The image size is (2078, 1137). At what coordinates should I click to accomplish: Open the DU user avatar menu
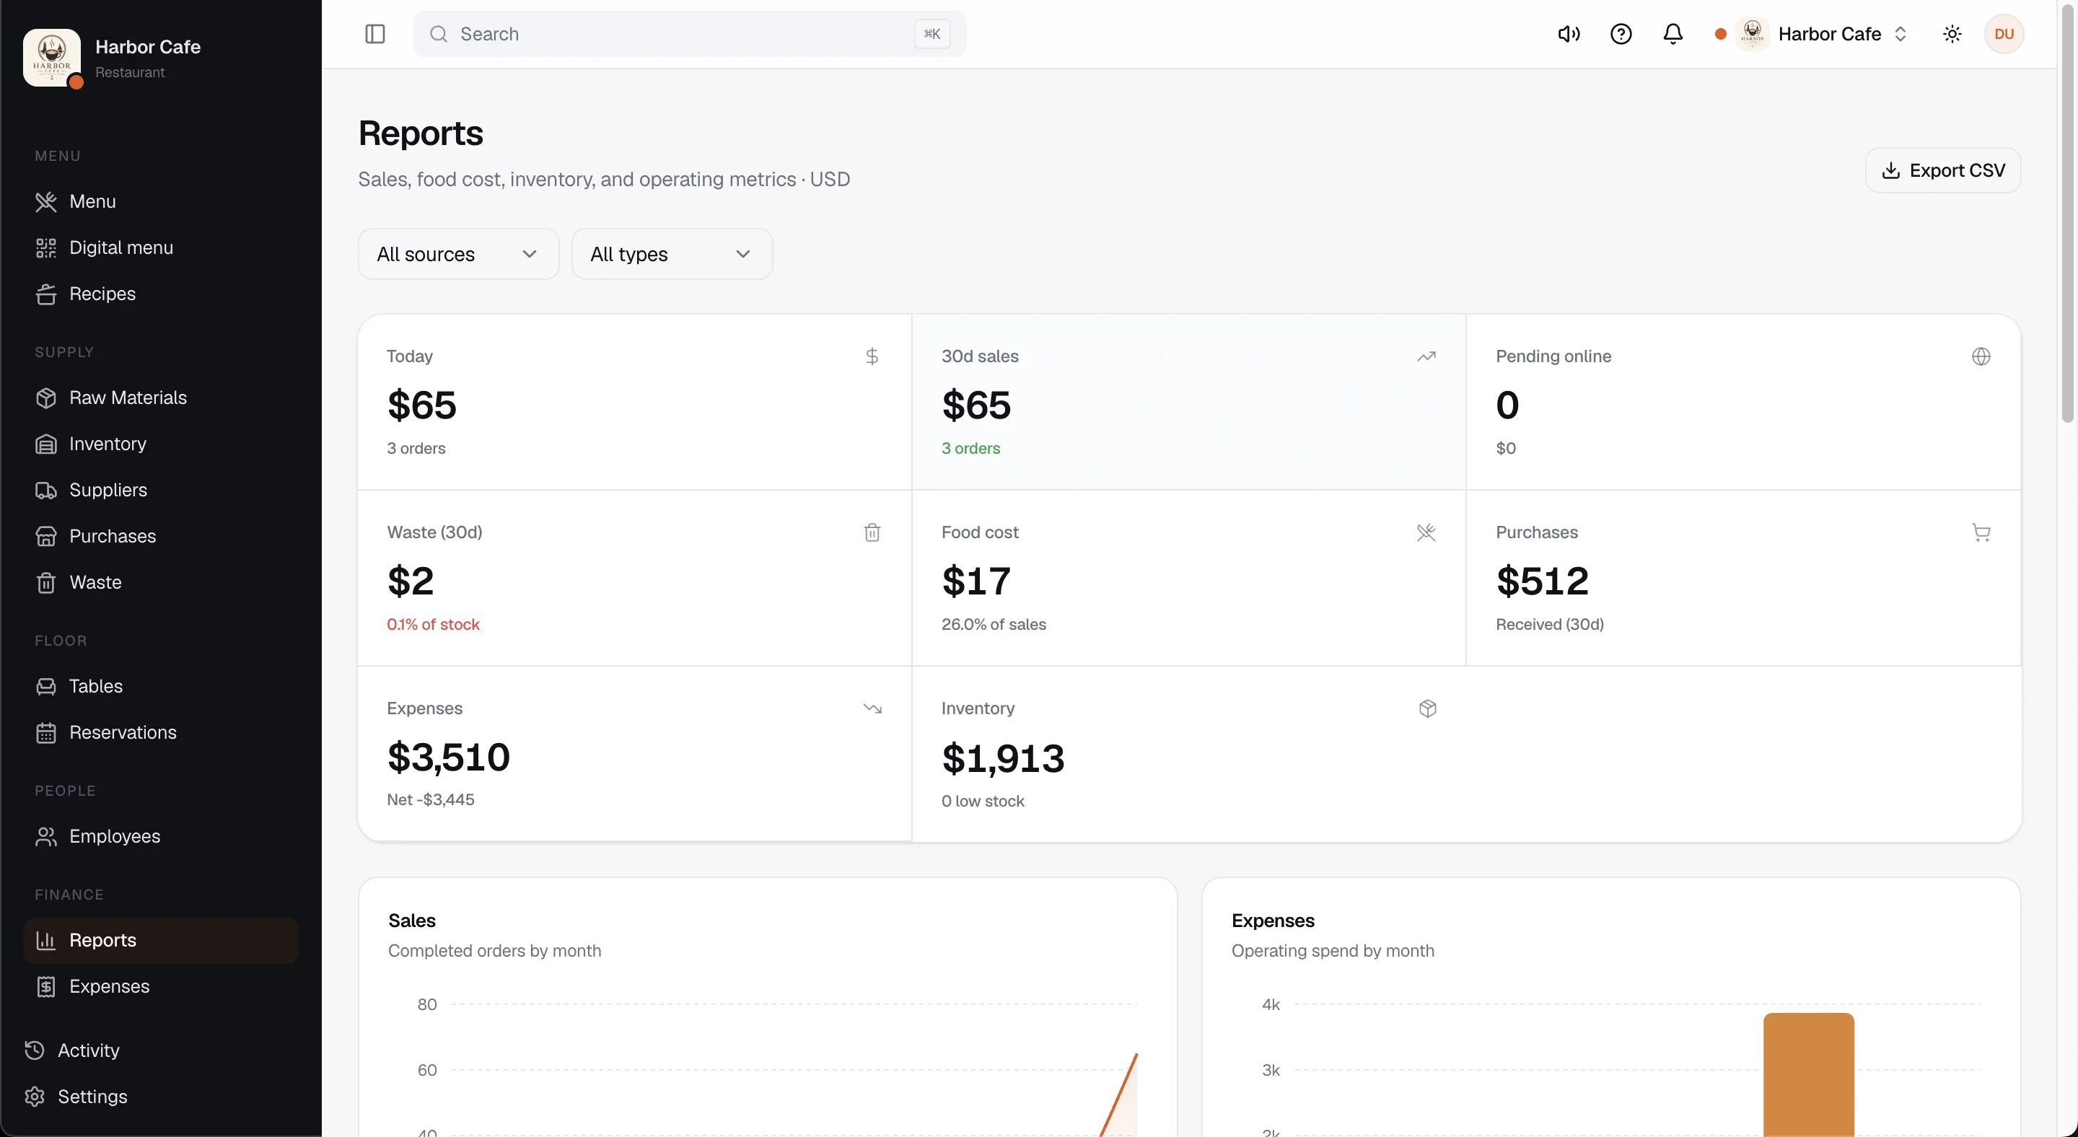click(x=2004, y=34)
